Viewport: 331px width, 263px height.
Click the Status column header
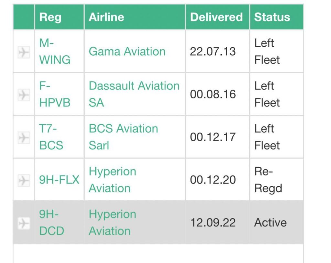pyautogui.click(x=272, y=17)
